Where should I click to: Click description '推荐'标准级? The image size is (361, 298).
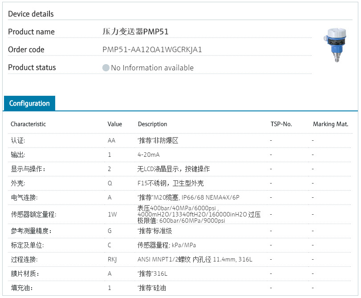pos(155,231)
